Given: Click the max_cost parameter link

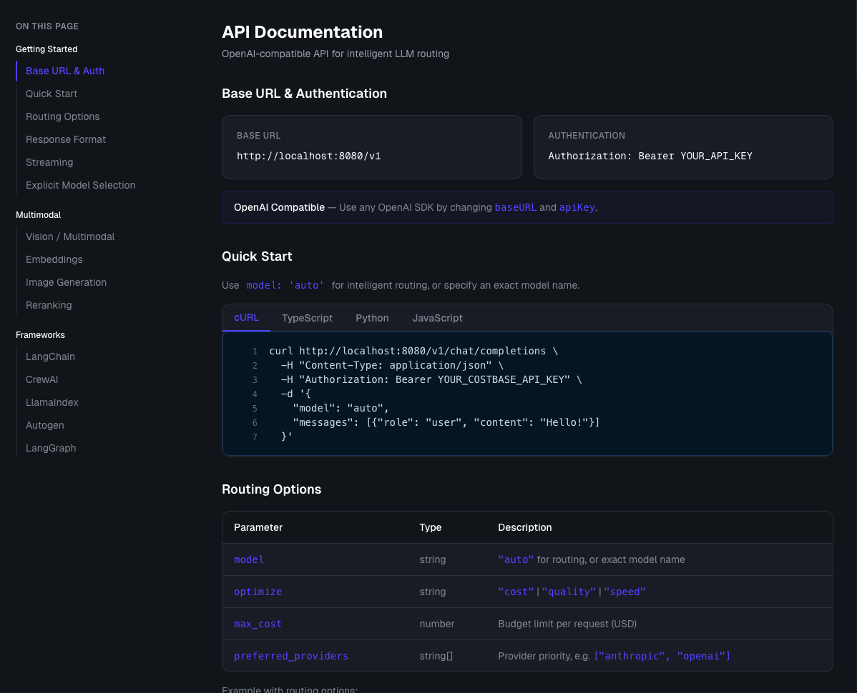Looking at the screenshot, I should click(x=257, y=624).
